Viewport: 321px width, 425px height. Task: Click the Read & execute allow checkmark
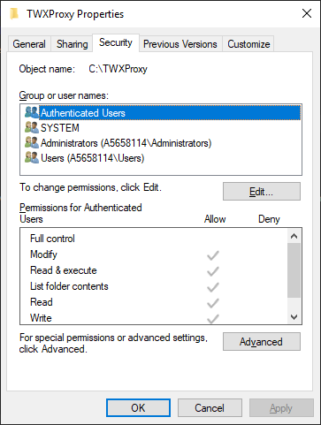tap(213, 271)
